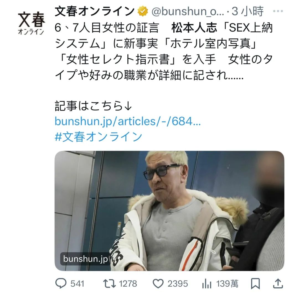Click the 541 replies count
Image resolution: width=299 pixels, height=296 pixels.
(78, 284)
